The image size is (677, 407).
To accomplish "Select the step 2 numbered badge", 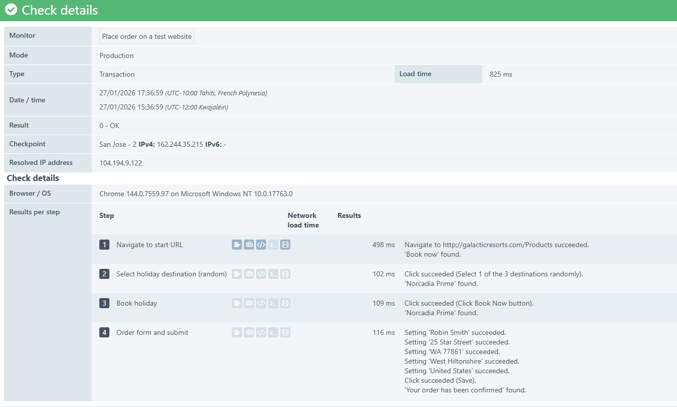I will pyautogui.click(x=104, y=274).
